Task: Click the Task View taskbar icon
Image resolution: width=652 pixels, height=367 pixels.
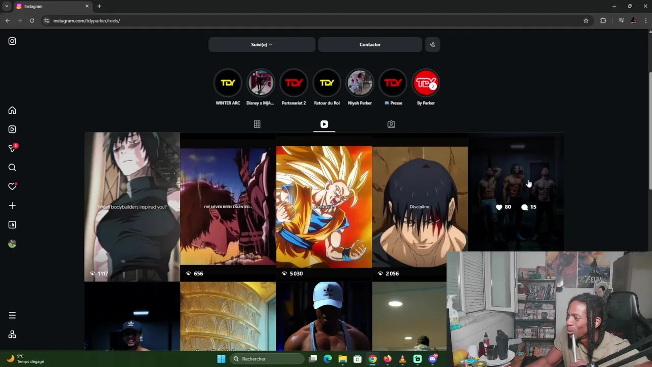Action: (313, 359)
